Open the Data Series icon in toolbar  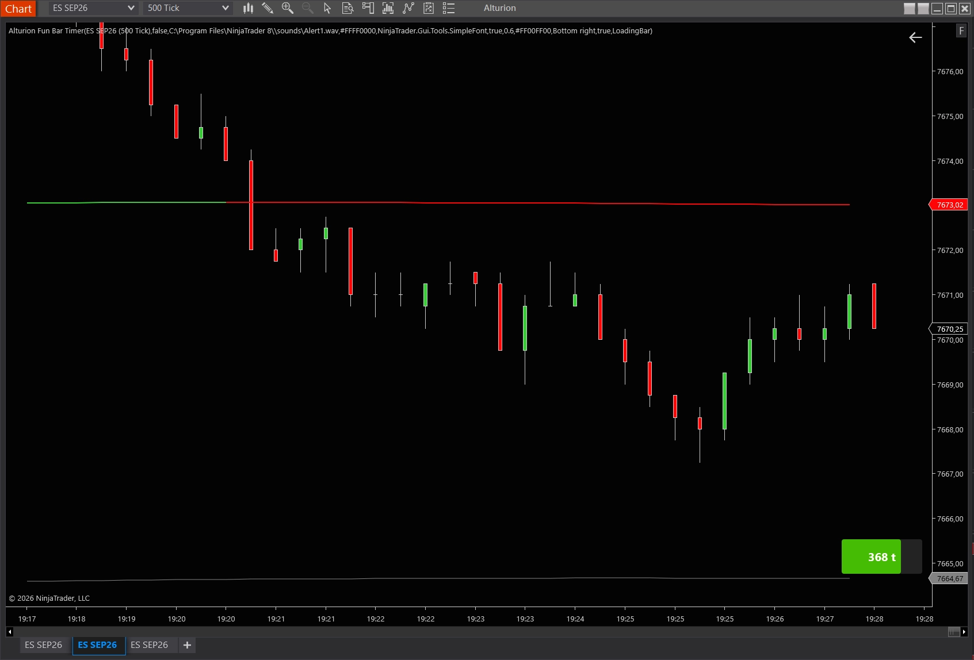[388, 8]
